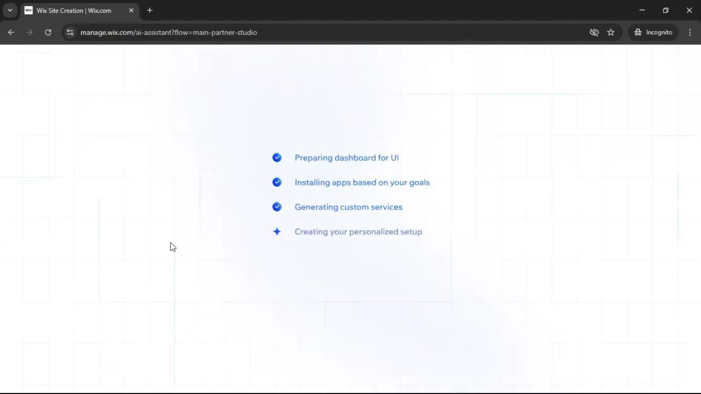Bookmark this page with the star
The height and width of the screenshot is (394, 701).
[x=611, y=32]
